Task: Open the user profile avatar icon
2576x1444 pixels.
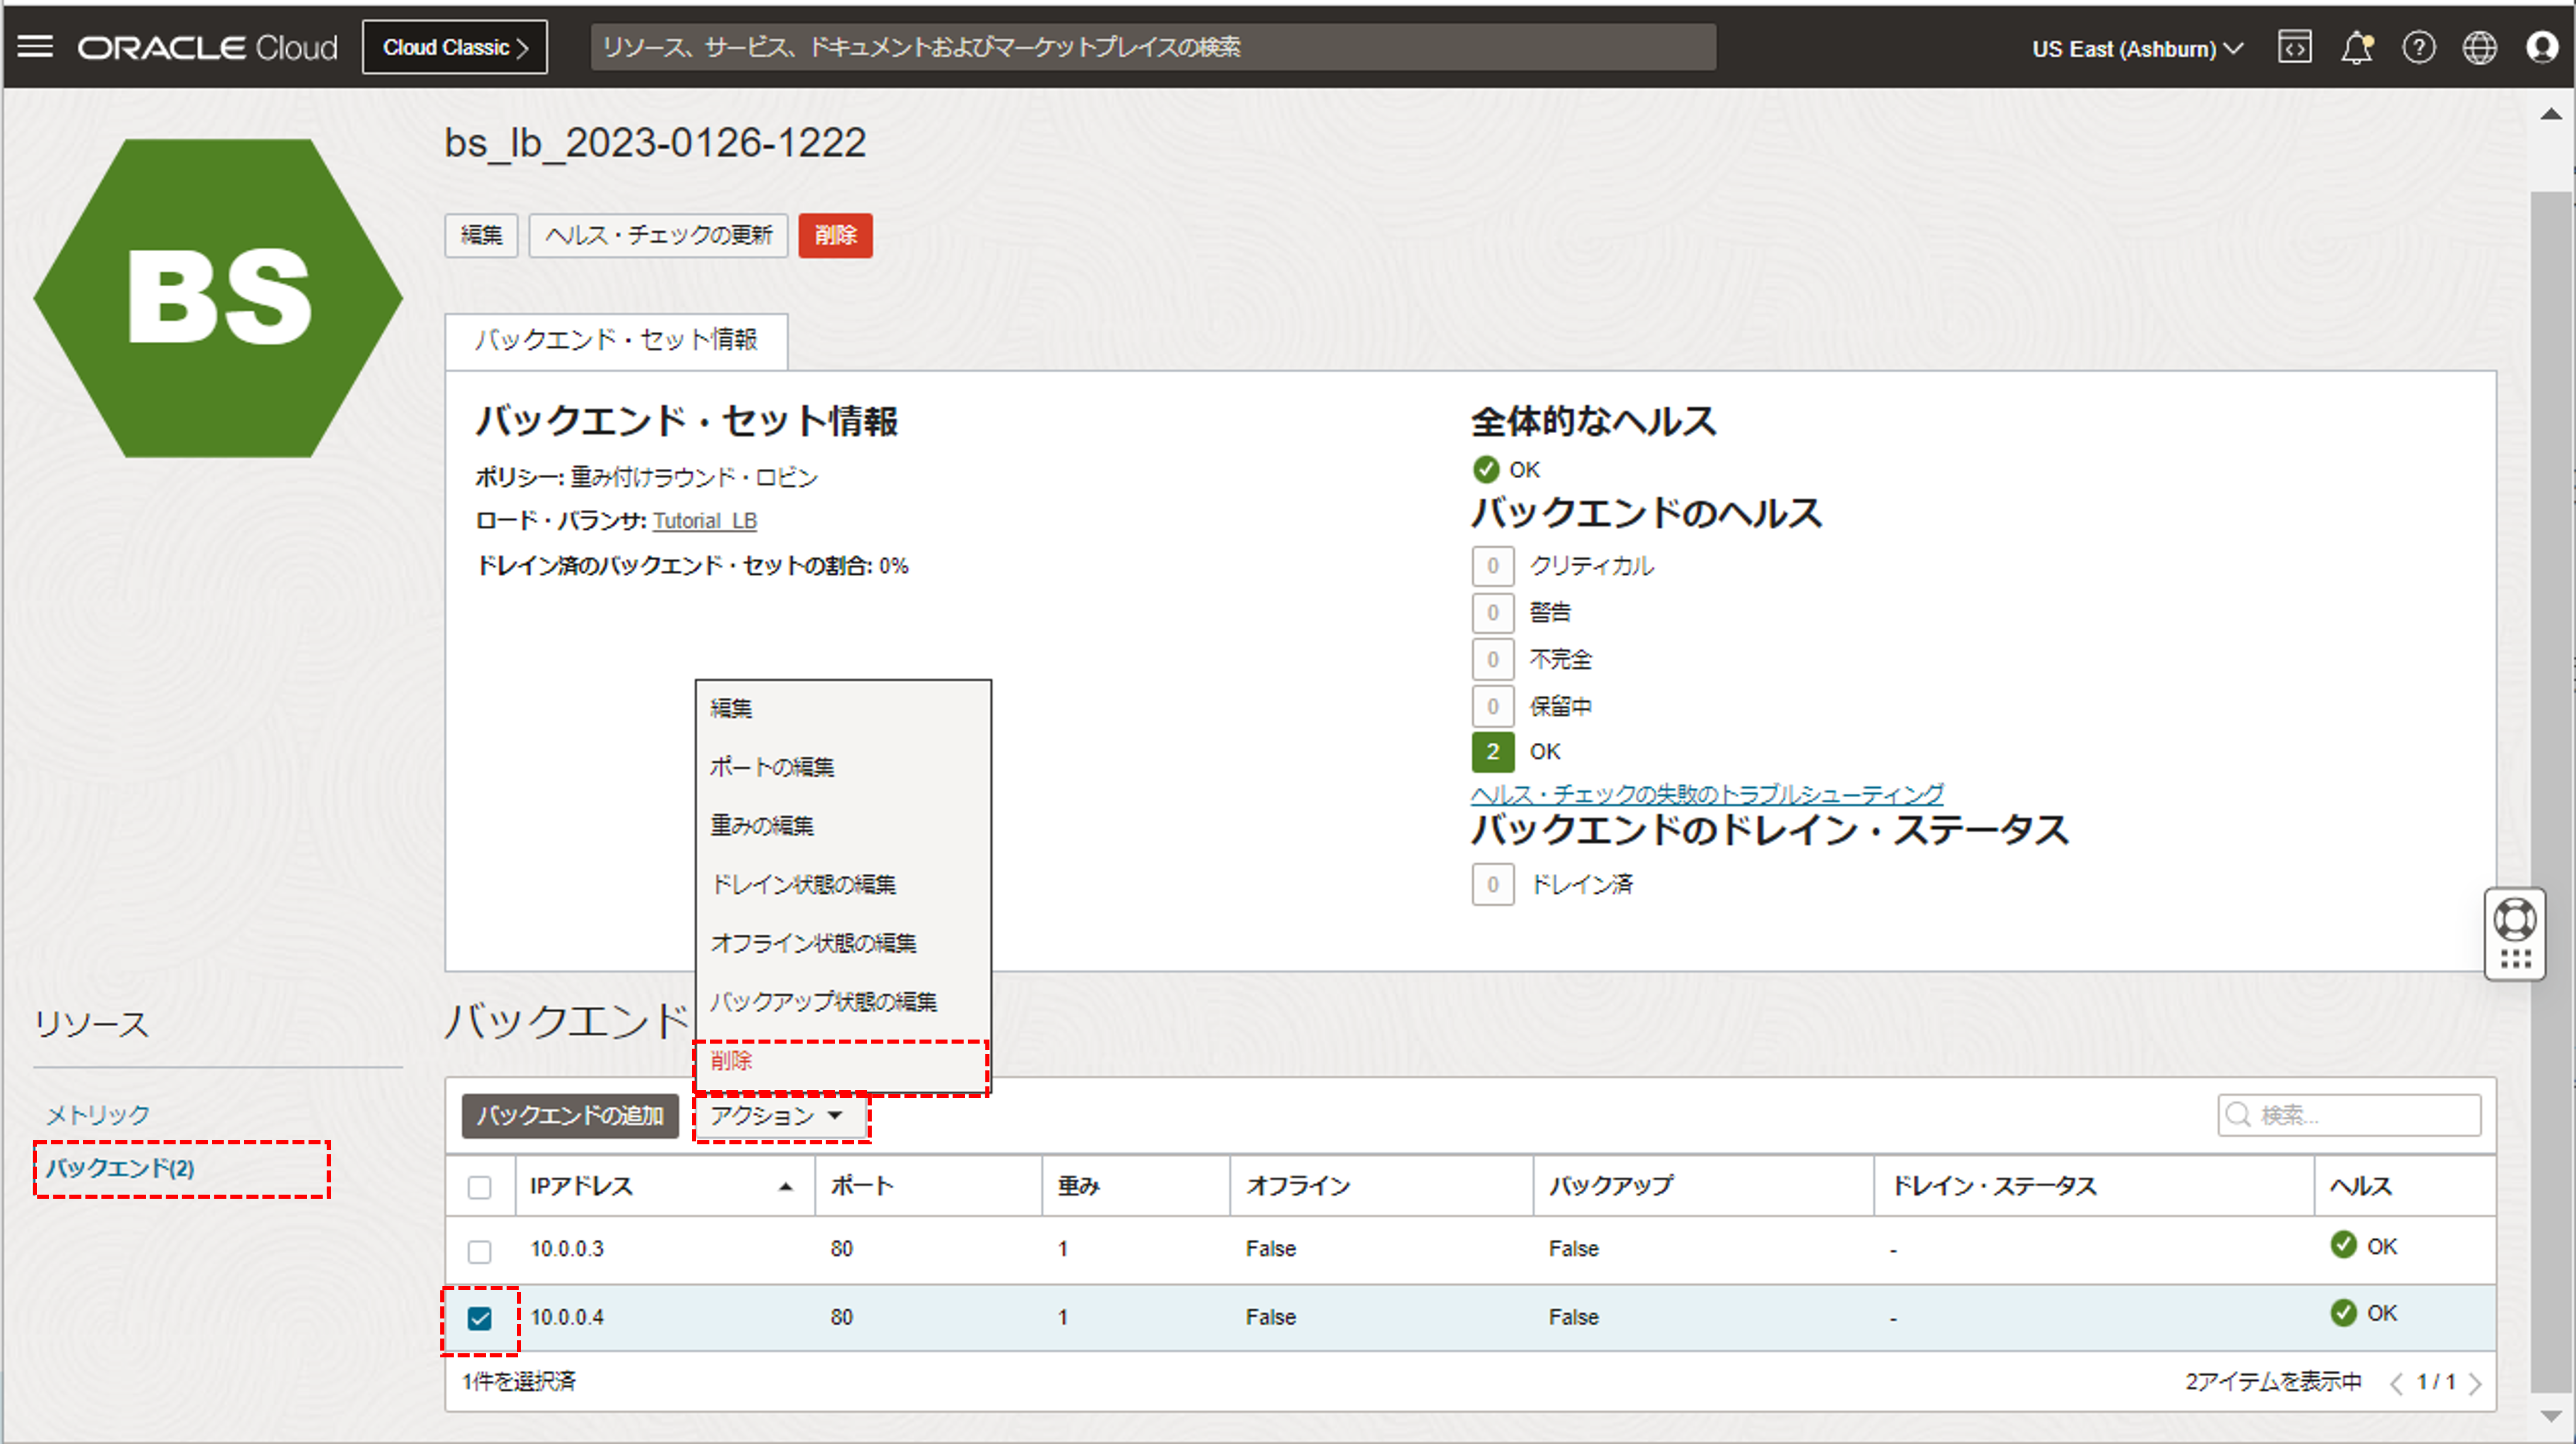Action: click(2541, 47)
